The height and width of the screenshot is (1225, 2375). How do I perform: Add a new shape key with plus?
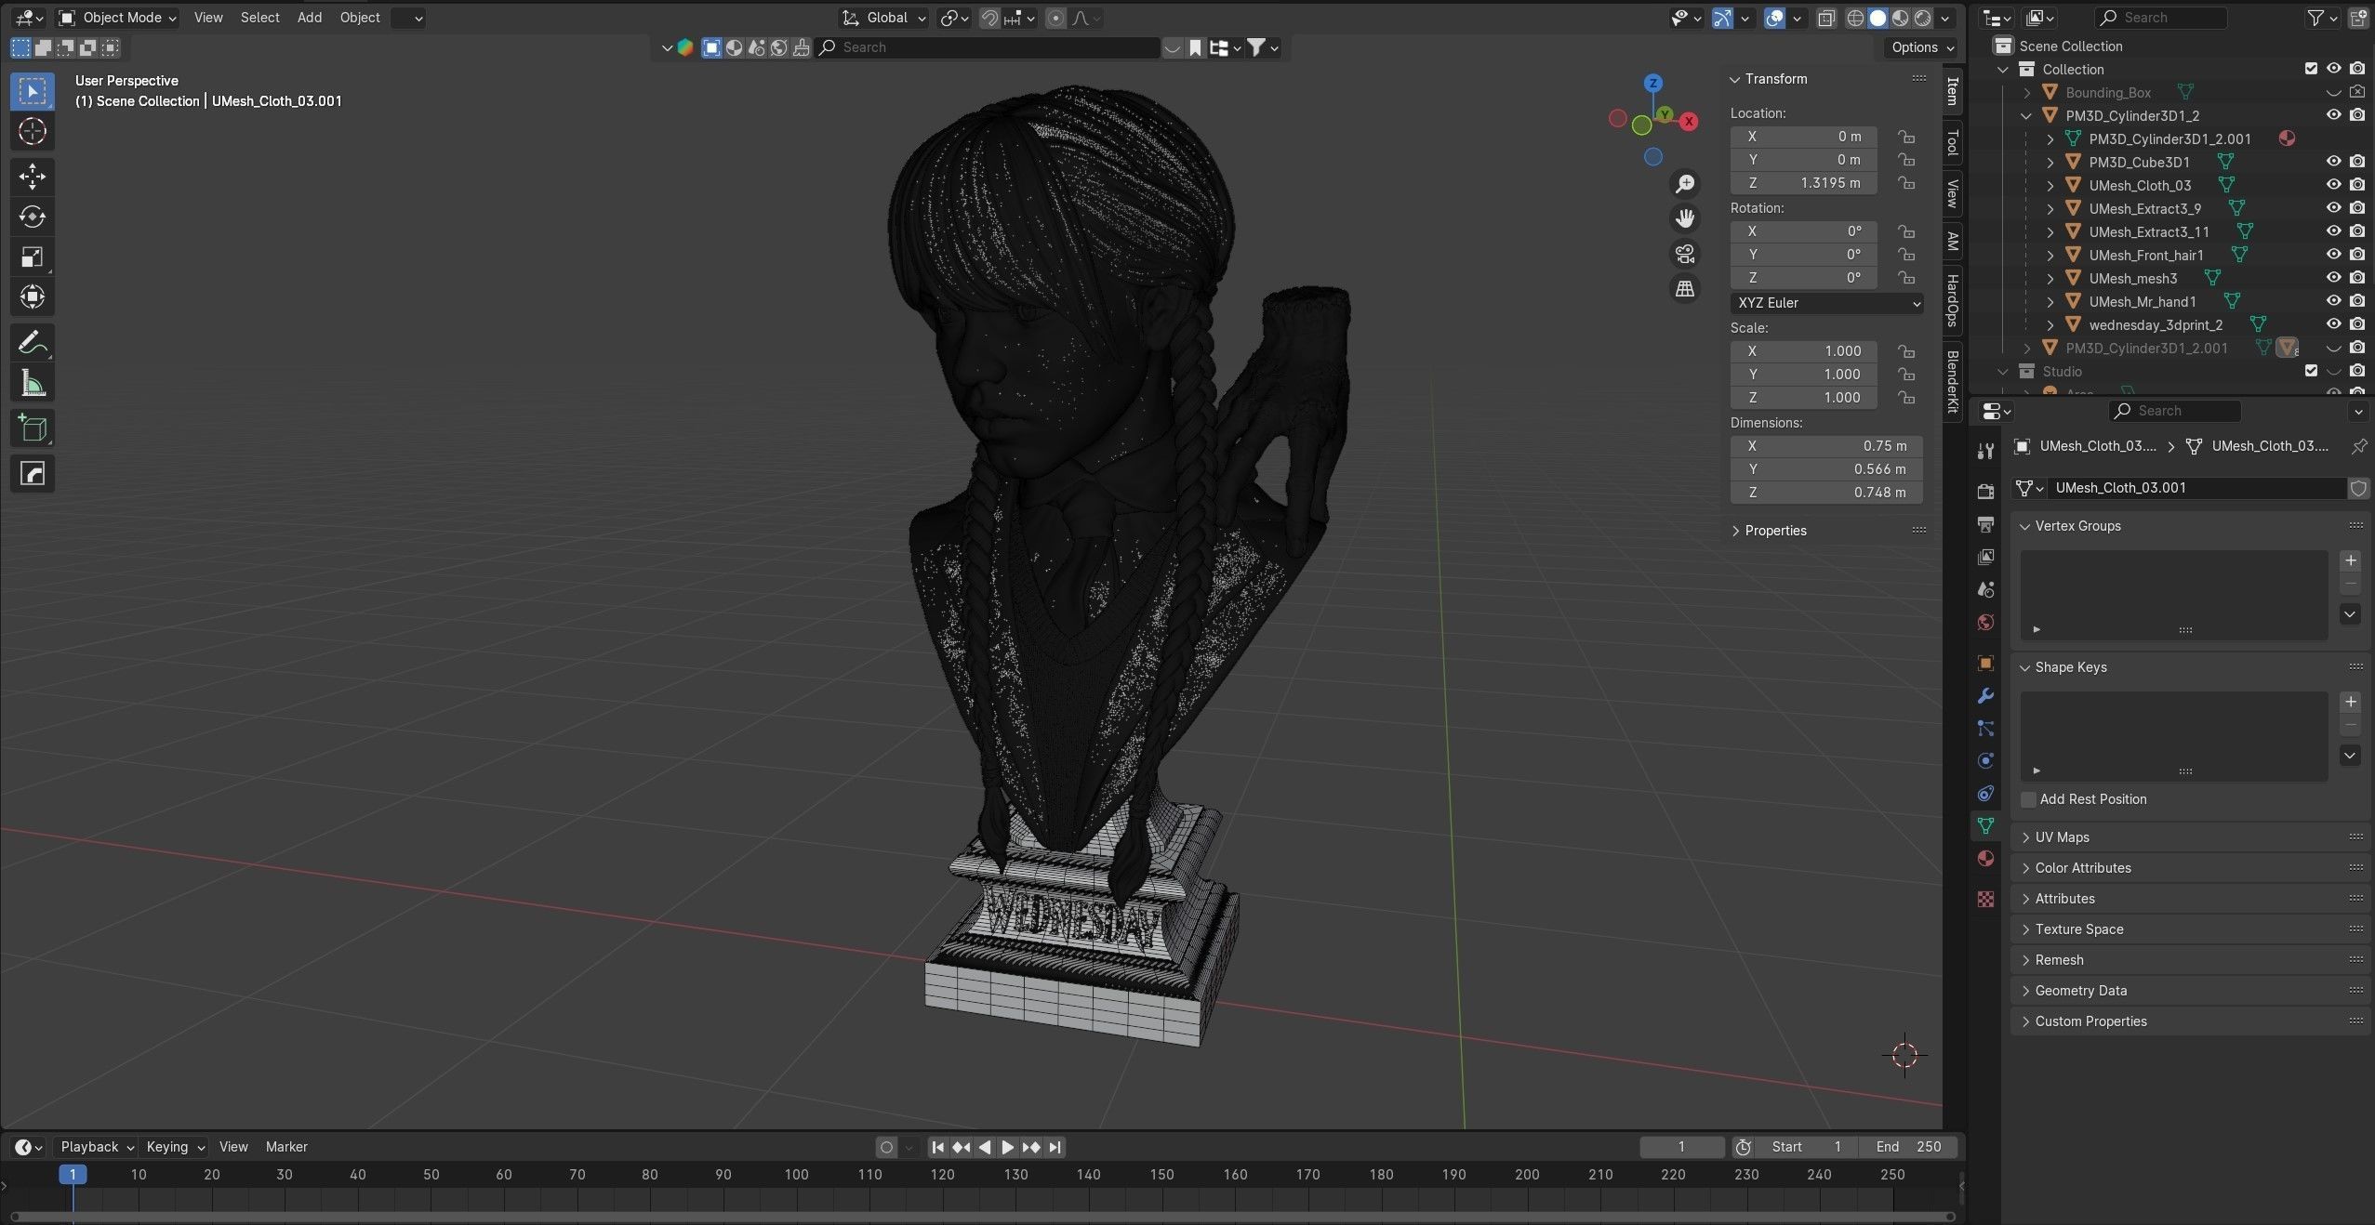tap(2351, 702)
